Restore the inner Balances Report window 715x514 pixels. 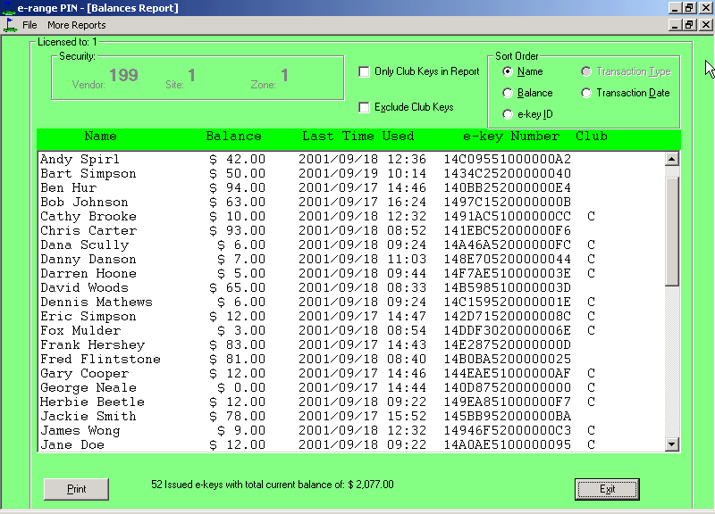click(x=689, y=25)
